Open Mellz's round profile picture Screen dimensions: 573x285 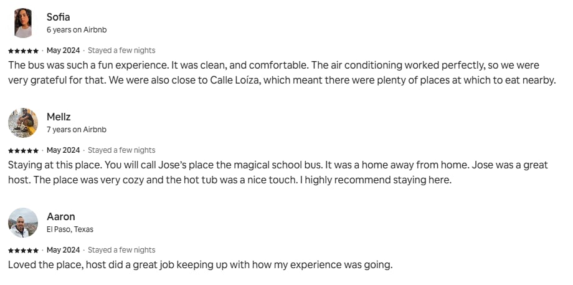(23, 123)
